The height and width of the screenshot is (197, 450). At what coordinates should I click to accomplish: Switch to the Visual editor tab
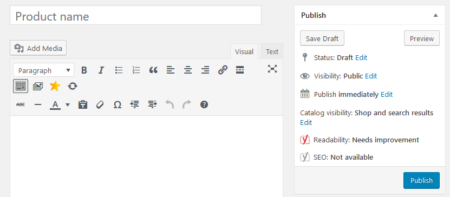tap(244, 51)
